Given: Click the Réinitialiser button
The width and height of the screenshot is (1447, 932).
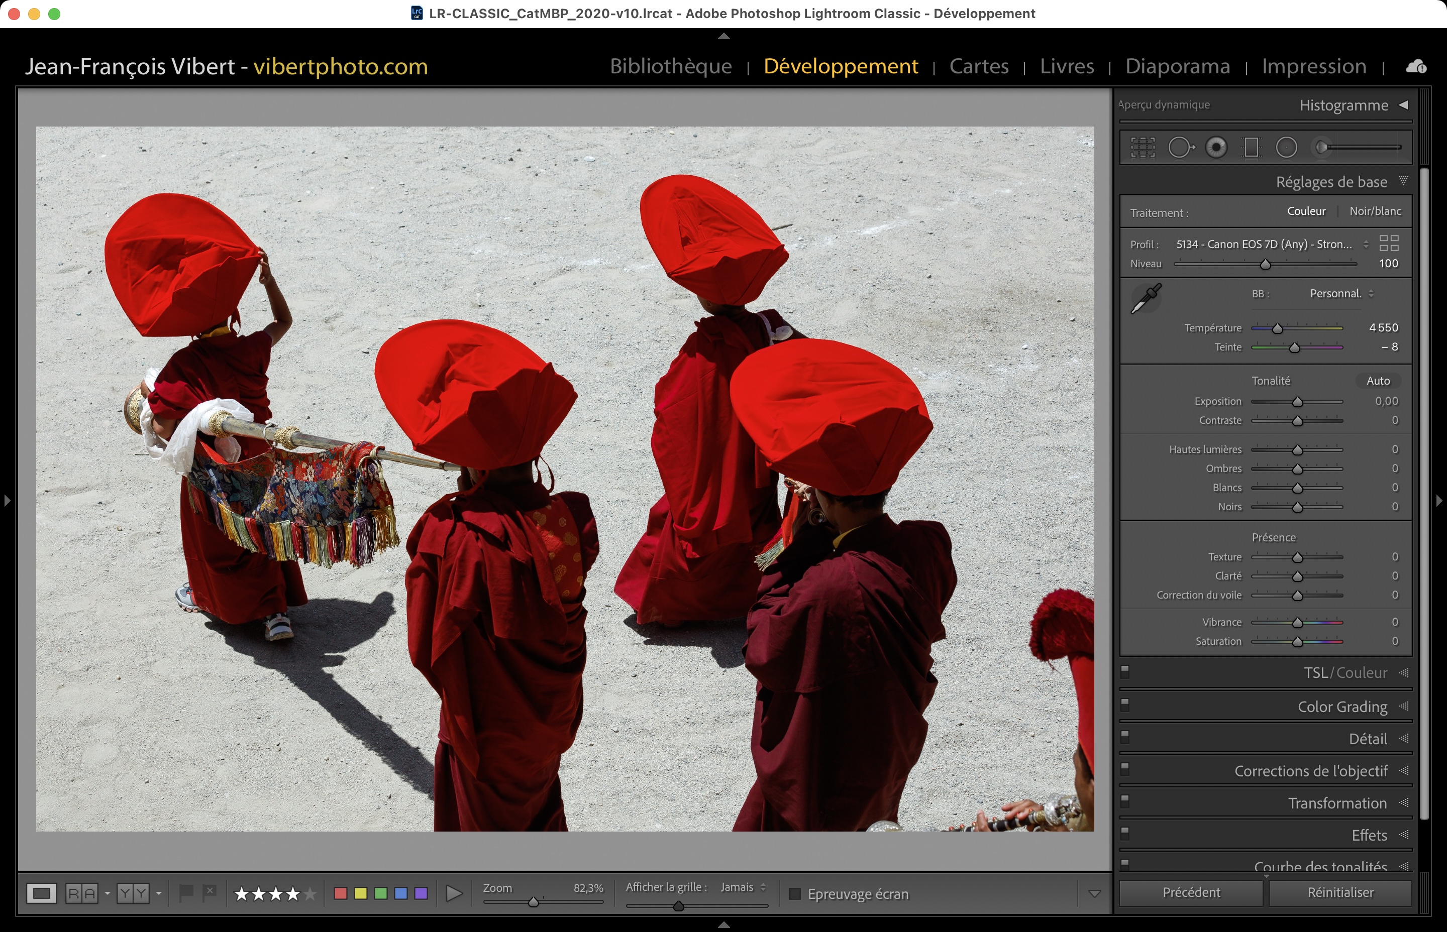Looking at the screenshot, I should coord(1340,893).
